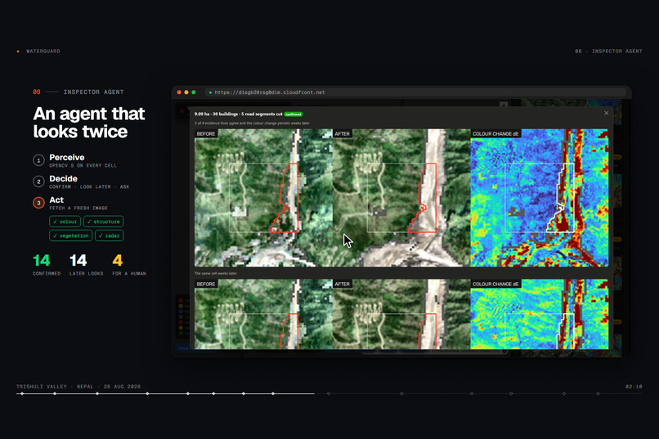The width and height of the screenshot is (659, 439).
Task: Open the first AFTER satellite image
Action: (x=401, y=198)
